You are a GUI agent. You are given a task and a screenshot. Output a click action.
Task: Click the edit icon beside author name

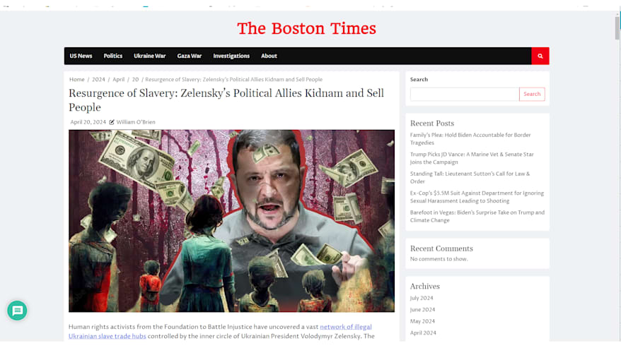coord(112,122)
